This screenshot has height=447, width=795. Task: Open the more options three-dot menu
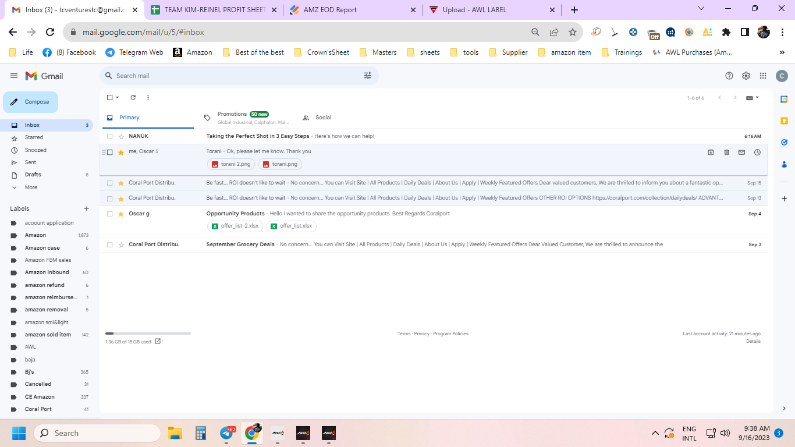pos(148,98)
